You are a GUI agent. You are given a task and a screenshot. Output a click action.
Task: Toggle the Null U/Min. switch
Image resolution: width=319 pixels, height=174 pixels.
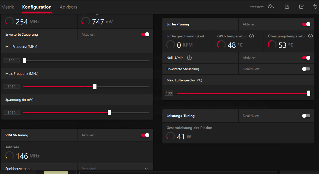[x=306, y=58]
